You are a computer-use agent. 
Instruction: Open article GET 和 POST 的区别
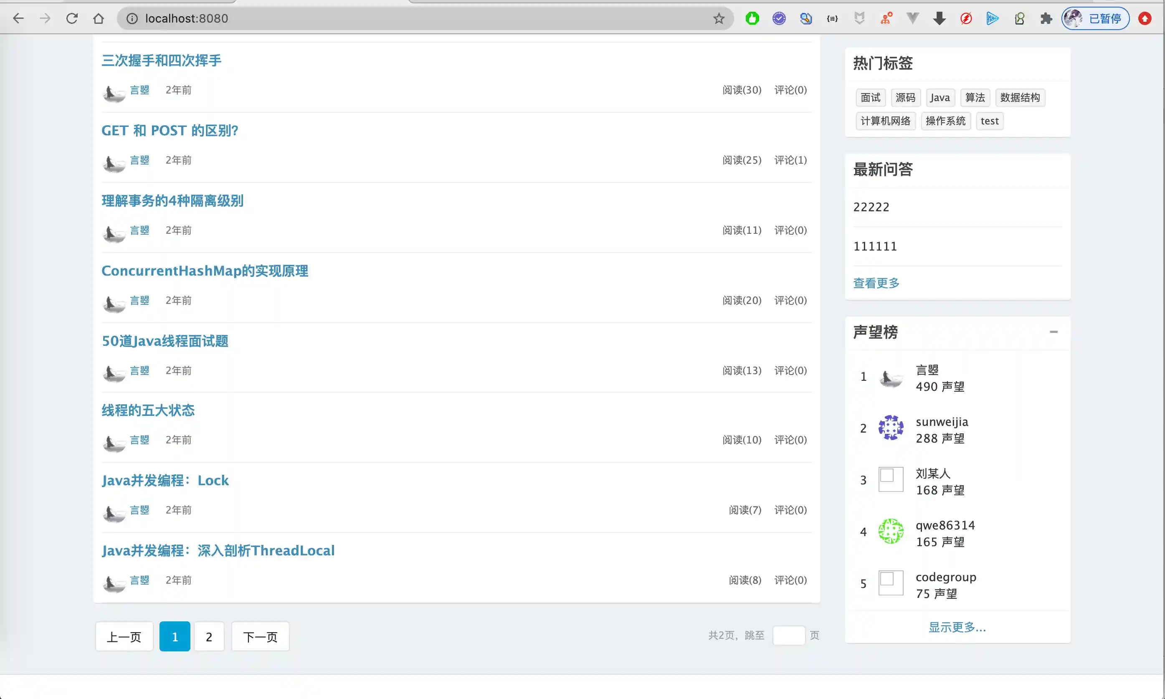pyautogui.click(x=170, y=130)
